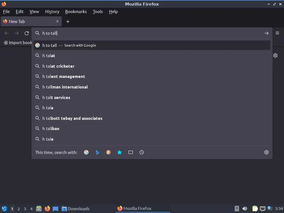
Task: Launch Firefox from taskbar quick launch
Action: tap(47, 209)
